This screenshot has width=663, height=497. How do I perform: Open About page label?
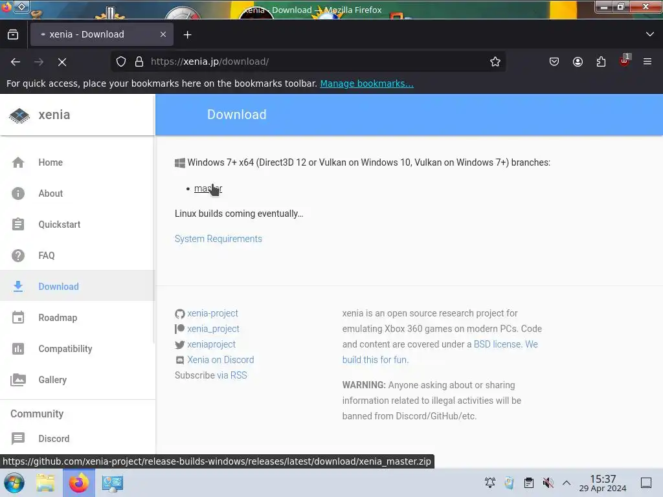click(51, 193)
